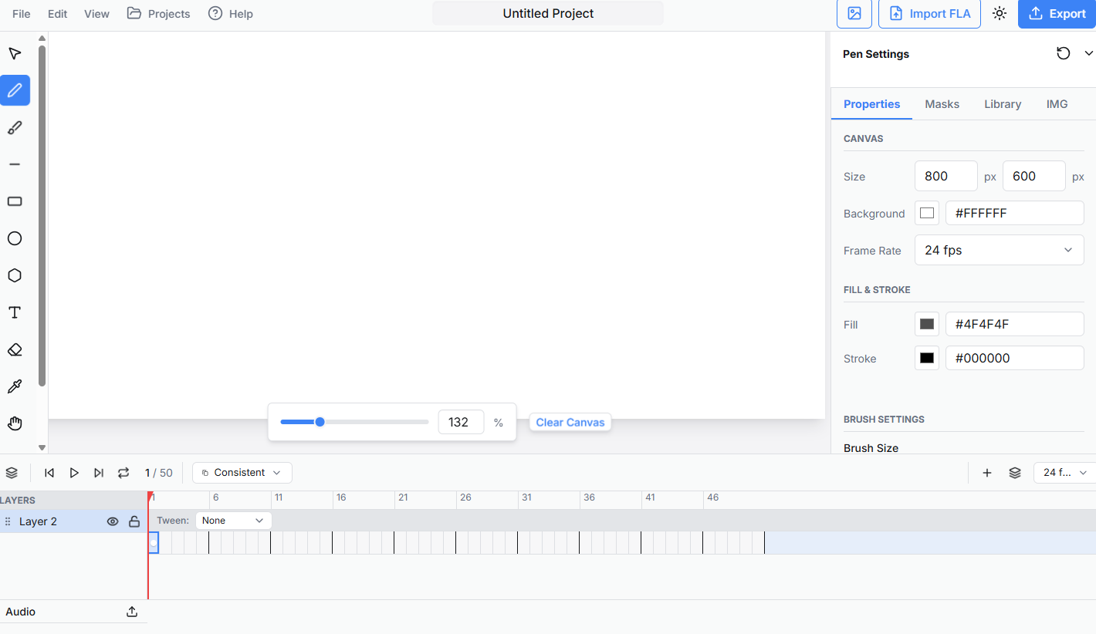Select the Hand pan tool
This screenshot has height=634, width=1096.
point(15,423)
